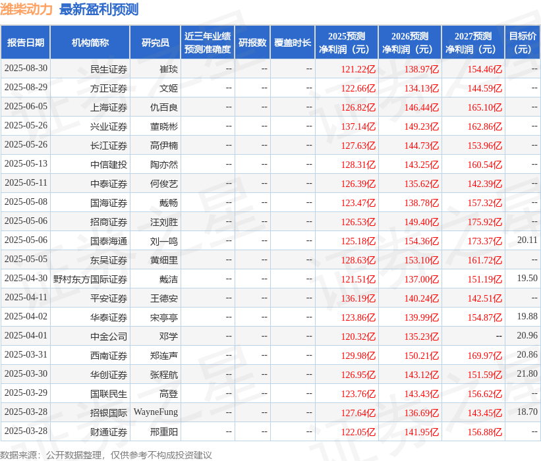Click the 最新盈利预测 heading
This screenshot has height=461, width=541.
(x=99, y=9)
